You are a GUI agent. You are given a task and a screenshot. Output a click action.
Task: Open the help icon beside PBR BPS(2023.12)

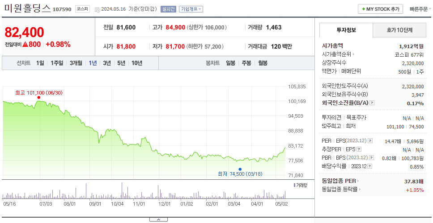[372, 158]
